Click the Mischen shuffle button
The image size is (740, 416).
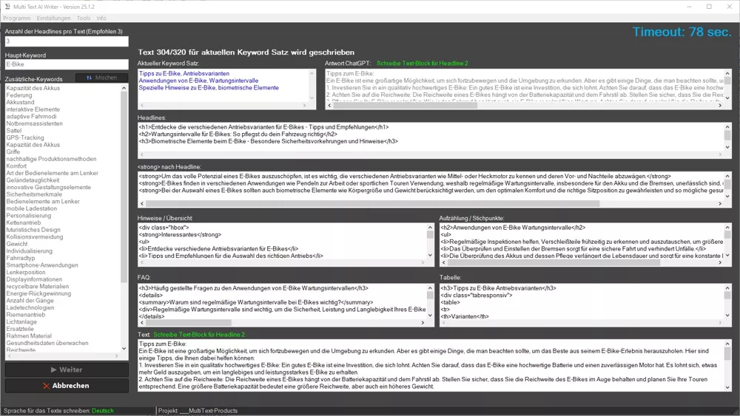click(101, 78)
